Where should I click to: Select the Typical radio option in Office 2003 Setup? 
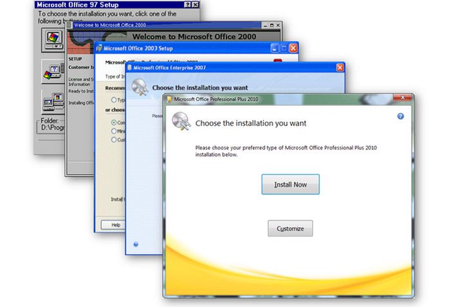(114, 100)
